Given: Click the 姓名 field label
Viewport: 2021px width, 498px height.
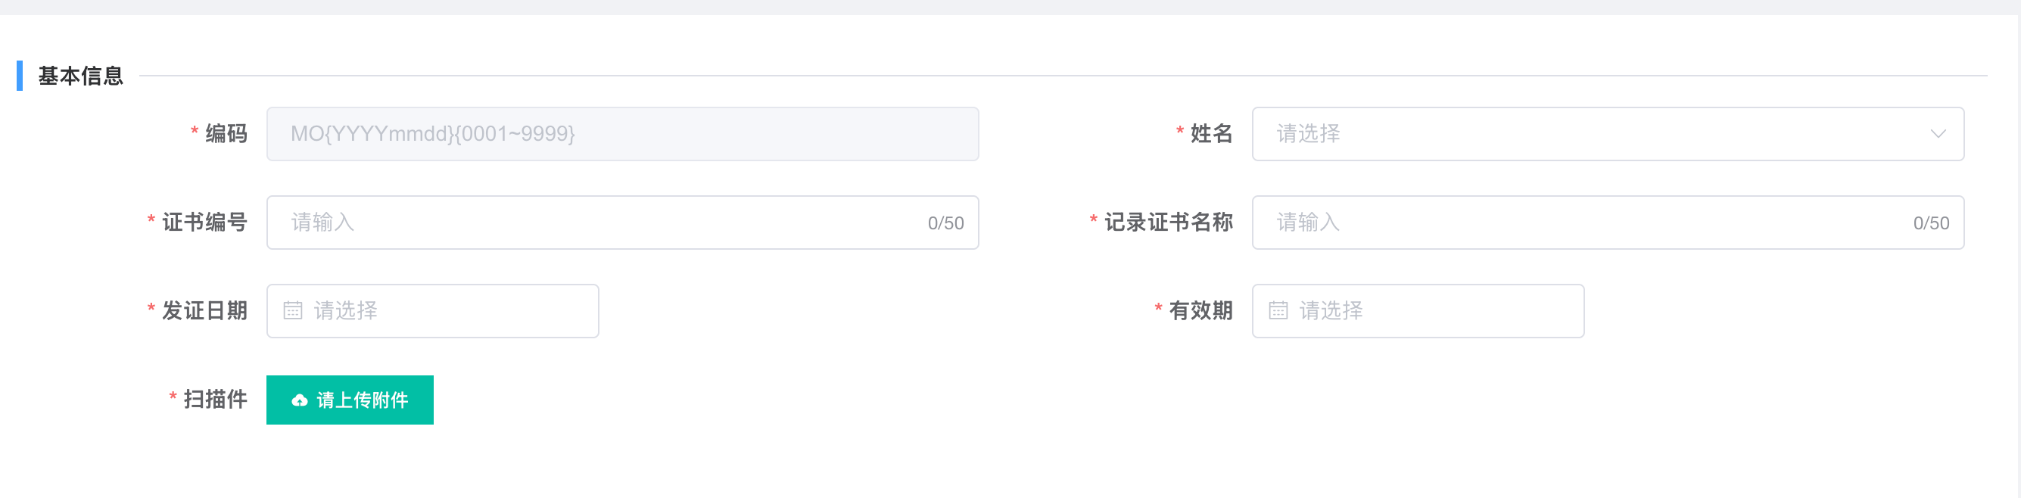Looking at the screenshot, I should pyautogui.click(x=1211, y=134).
